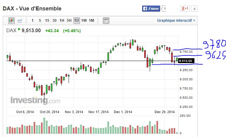The width and height of the screenshot is (226, 137).
Task: Select the 15 minute timeframe
Action: [47, 21]
